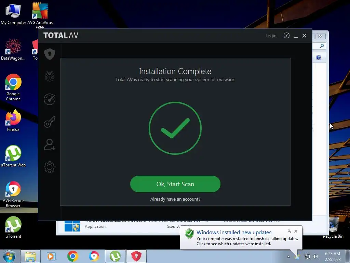Open the taskbar clock showing 6:23 AM

(333, 256)
